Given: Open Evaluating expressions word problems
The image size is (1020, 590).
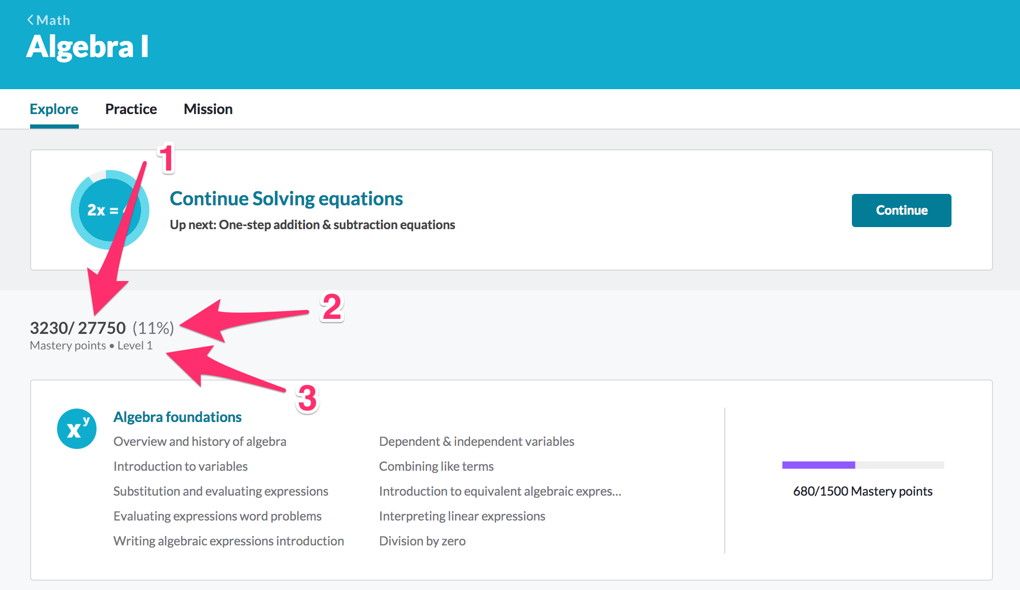Looking at the screenshot, I should (x=217, y=516).
